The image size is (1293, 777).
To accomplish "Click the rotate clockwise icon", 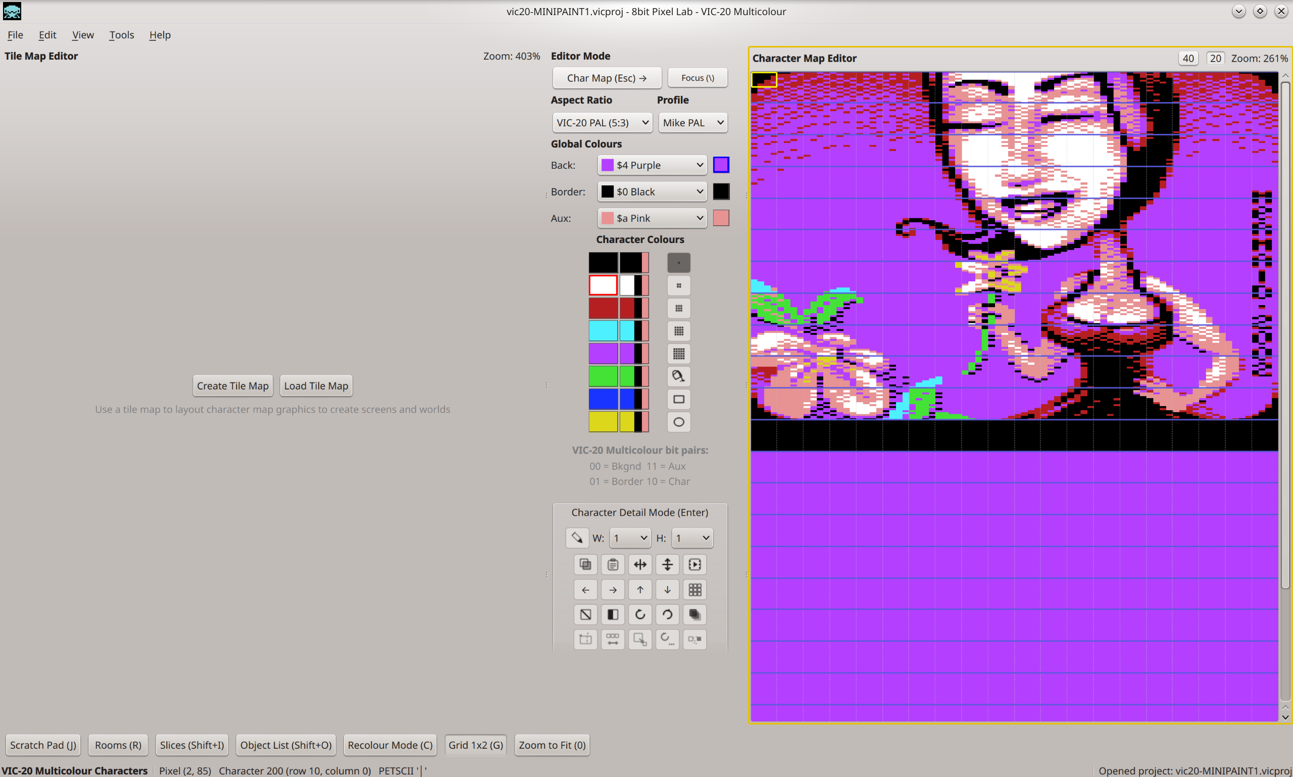I will (640, 614).
